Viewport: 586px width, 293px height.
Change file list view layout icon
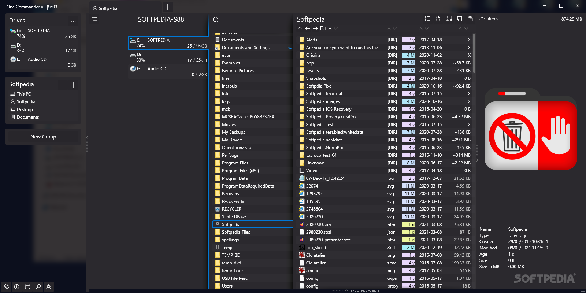(427, 19)
